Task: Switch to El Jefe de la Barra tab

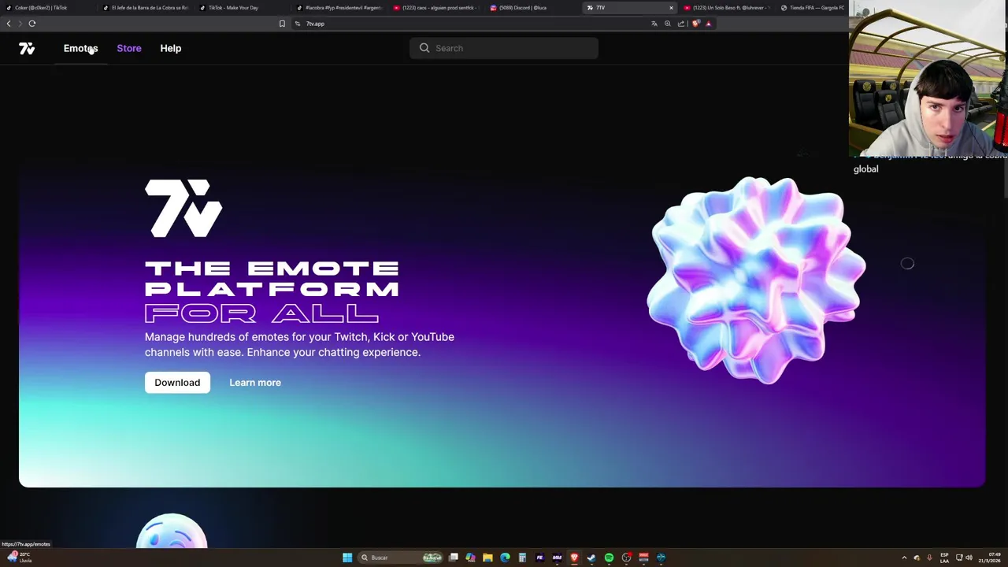Action: [145, 8]
